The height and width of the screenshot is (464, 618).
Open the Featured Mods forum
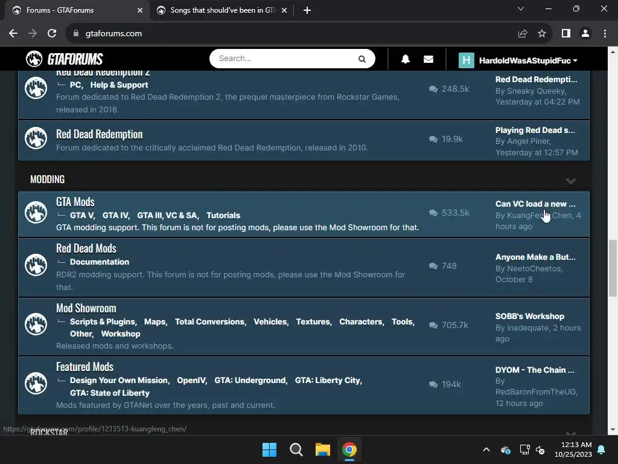[84, 367]
